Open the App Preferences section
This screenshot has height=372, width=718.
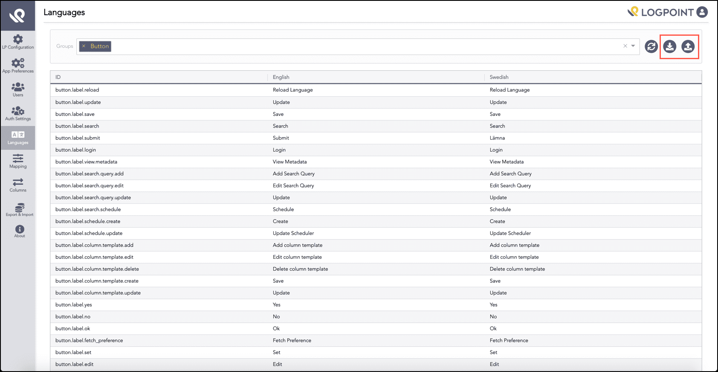[x=18, y=65]
